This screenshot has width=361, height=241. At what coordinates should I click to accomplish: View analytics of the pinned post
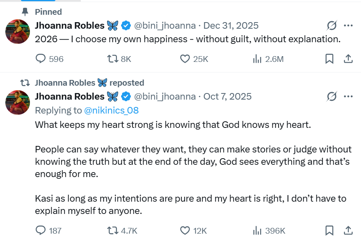pos(258,59)
